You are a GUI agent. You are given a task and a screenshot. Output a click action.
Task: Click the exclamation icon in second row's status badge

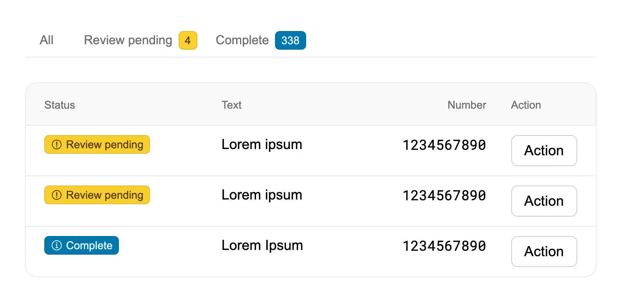(x=57, y=195)
